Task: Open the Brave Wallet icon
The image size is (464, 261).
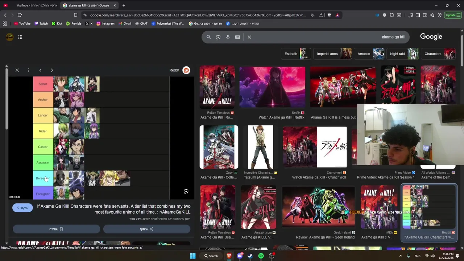Action: [x=425, y=15]
